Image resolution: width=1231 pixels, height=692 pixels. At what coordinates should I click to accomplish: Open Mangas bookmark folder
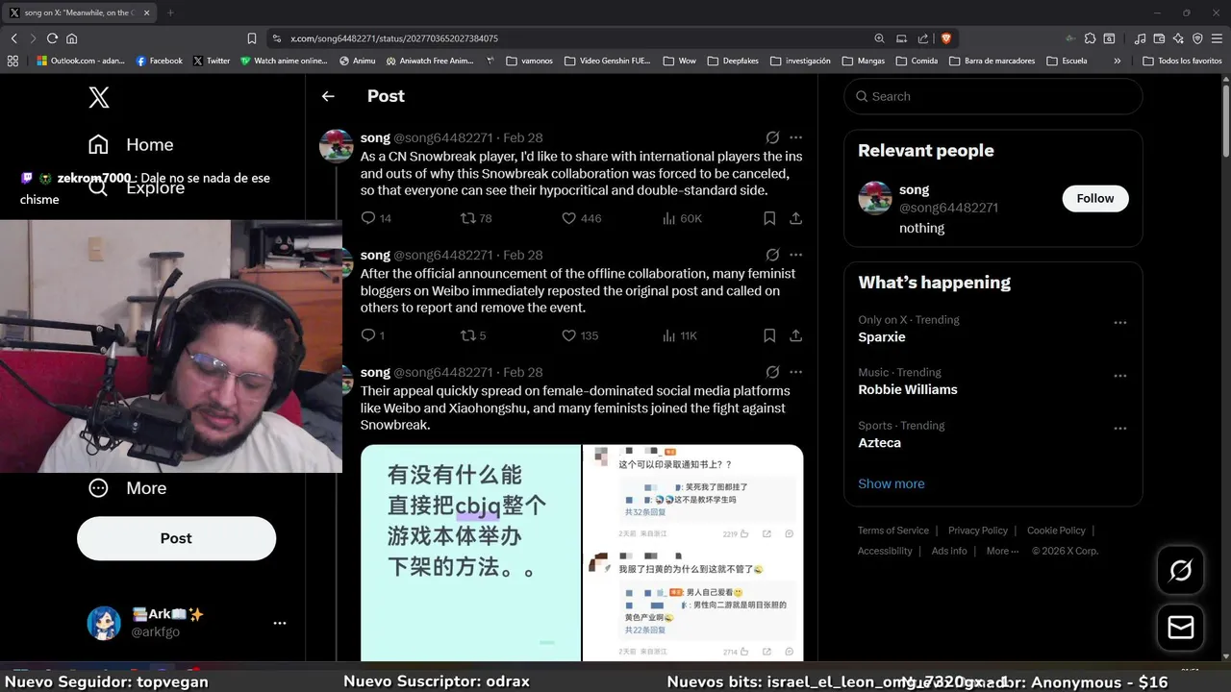pyautogui.click(x=863, y=61)
